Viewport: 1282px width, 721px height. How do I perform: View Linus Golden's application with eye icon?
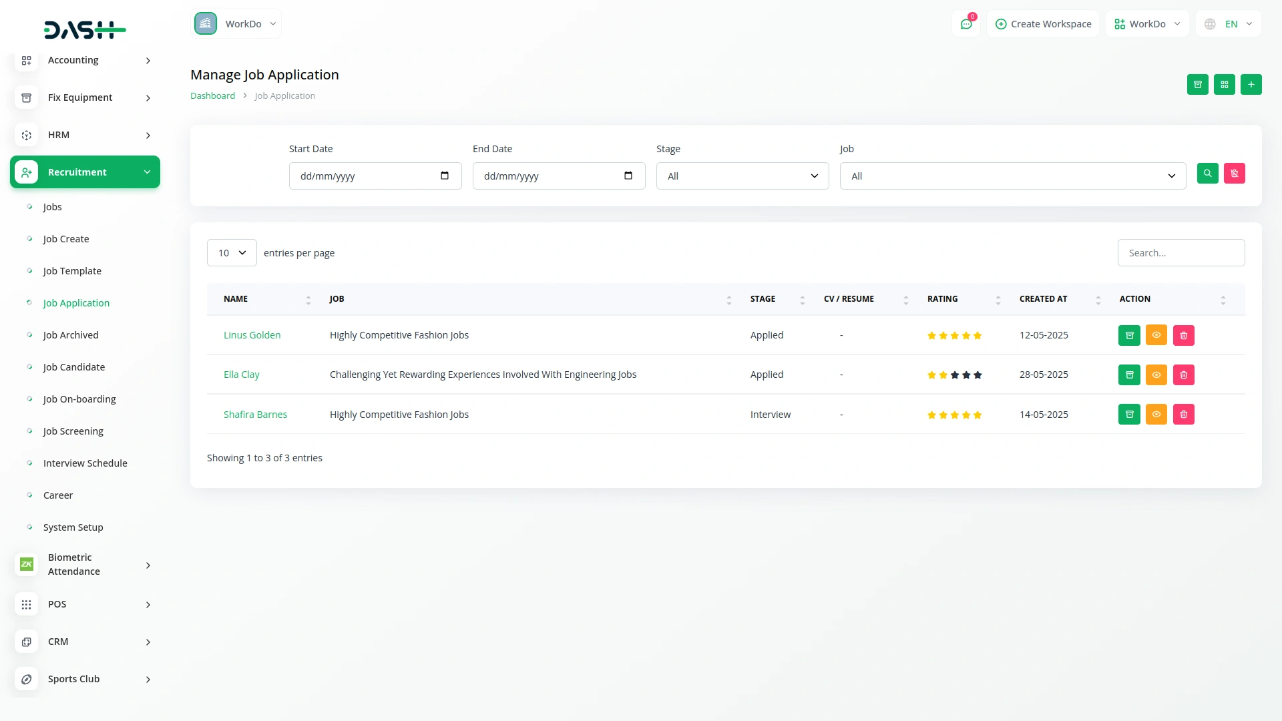point(1156,335)
